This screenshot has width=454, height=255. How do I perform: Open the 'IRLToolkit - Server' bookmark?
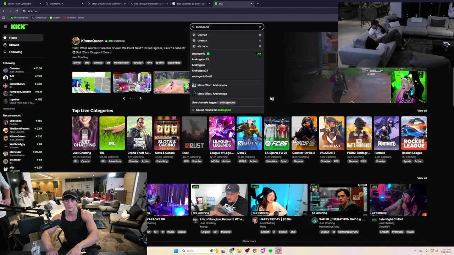click(x=73, y=18)
